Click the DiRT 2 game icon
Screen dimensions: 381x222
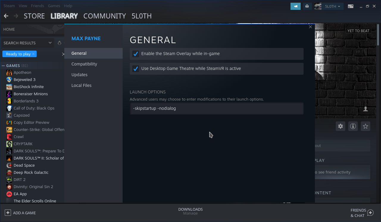[x=9, y=179]
